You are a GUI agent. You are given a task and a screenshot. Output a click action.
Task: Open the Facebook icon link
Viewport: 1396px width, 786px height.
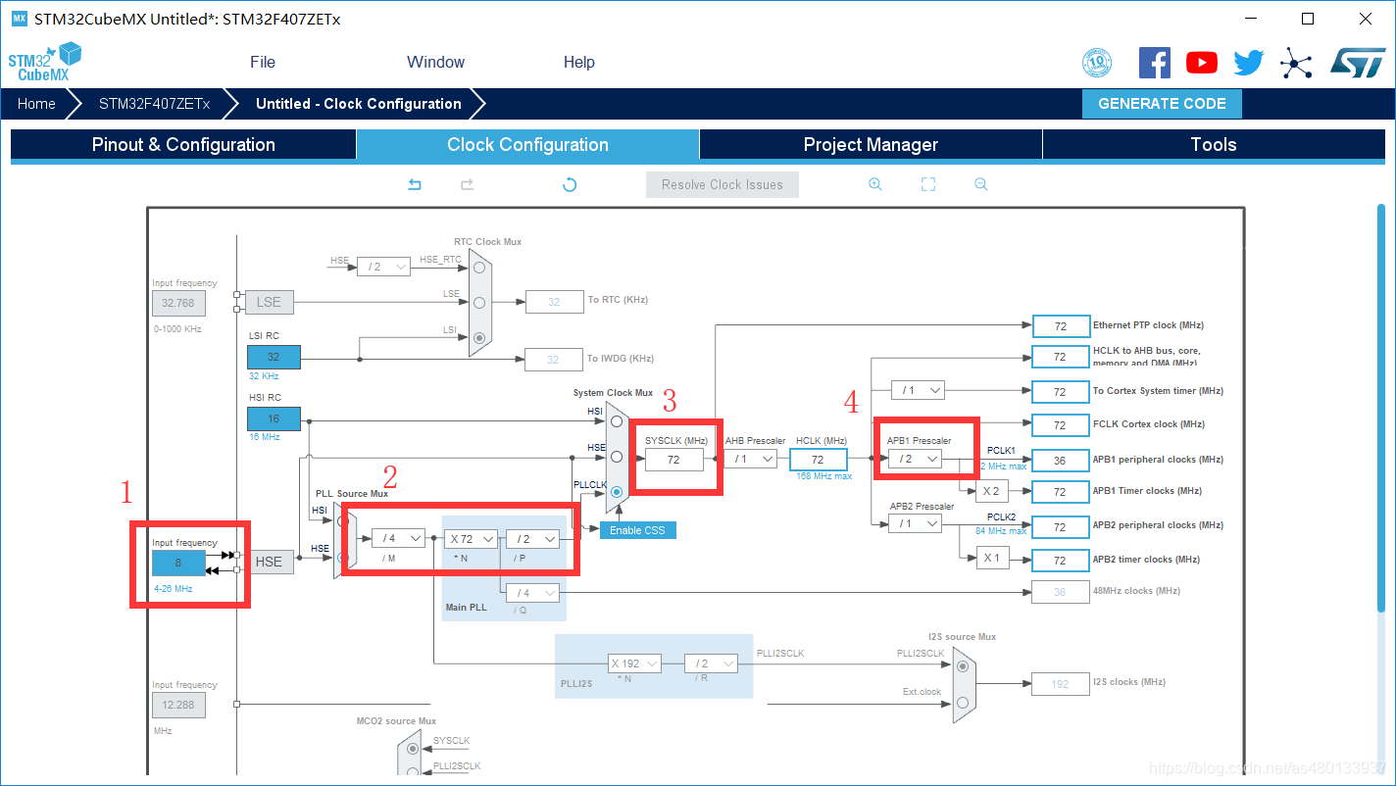1154,63
